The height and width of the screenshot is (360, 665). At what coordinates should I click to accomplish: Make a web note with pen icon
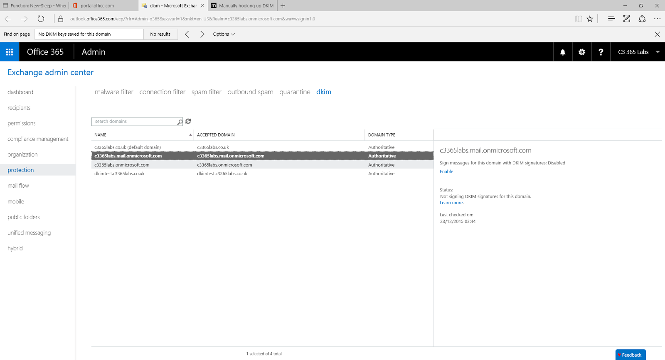(x=627, y=19)
